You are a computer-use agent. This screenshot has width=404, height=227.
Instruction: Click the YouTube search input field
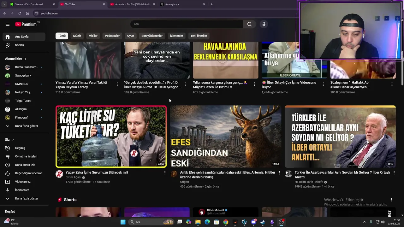coord(186,24)
